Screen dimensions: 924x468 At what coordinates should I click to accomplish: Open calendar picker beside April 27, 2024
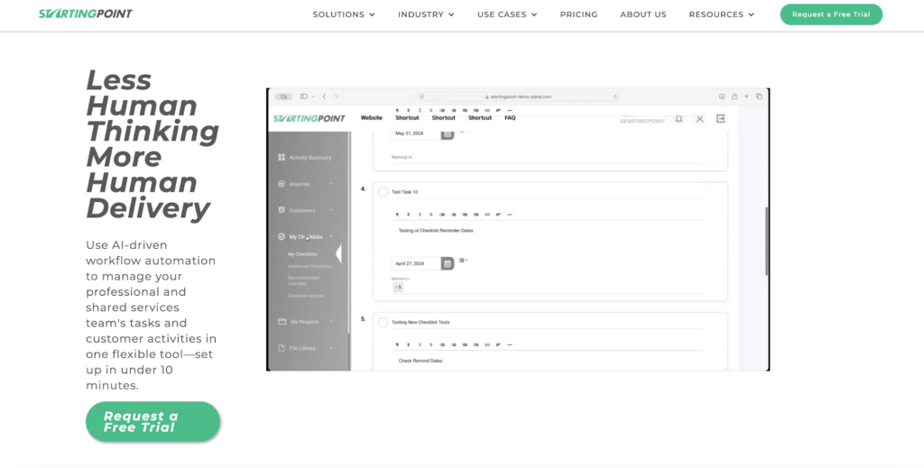click(447, 263)
